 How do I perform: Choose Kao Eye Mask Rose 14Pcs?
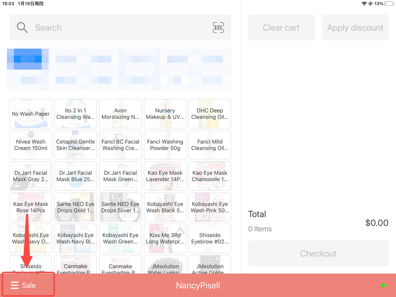coord(31,207)
